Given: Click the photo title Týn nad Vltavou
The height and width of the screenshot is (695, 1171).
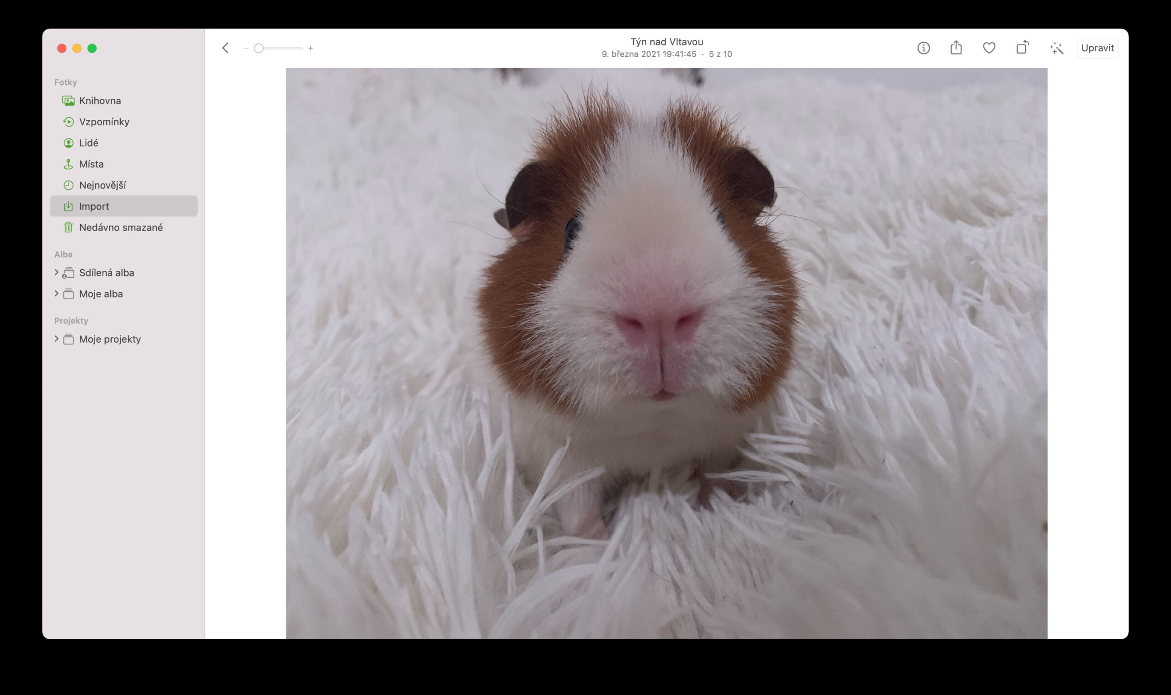Looking at the screenshot, I should [666, 41].
